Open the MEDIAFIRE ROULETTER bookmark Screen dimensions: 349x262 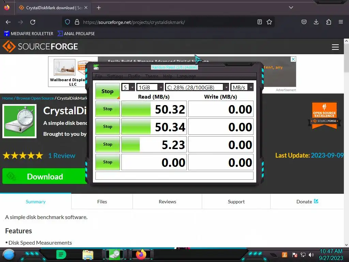[29, 34]
